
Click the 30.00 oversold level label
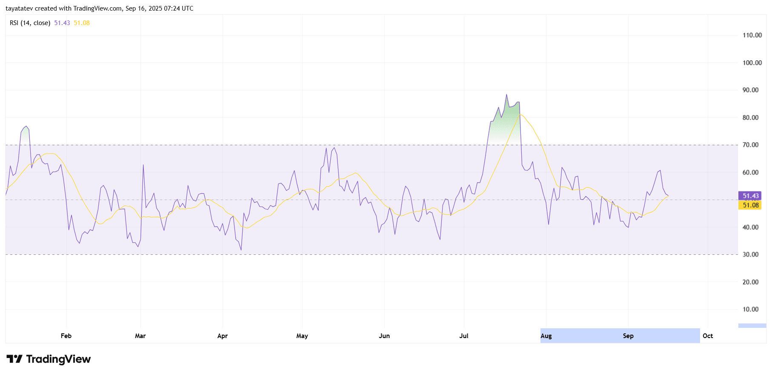click(751, 254)
